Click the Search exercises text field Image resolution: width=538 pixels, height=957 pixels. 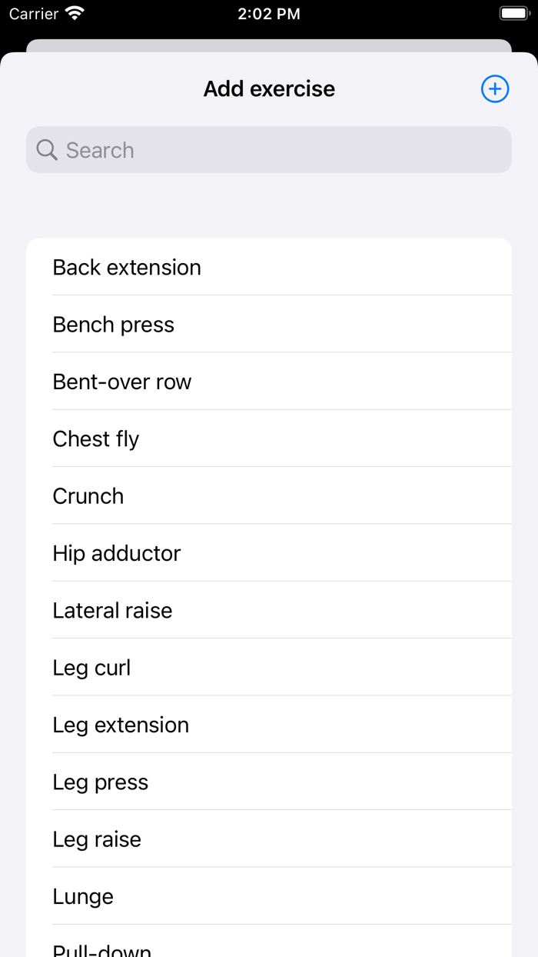(x=284, y=150)
